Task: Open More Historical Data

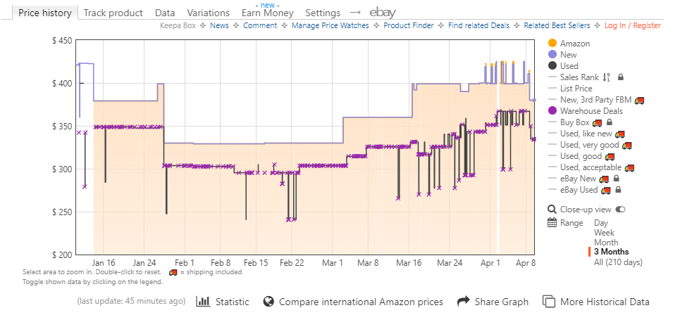Action: [x=605, y=302]
